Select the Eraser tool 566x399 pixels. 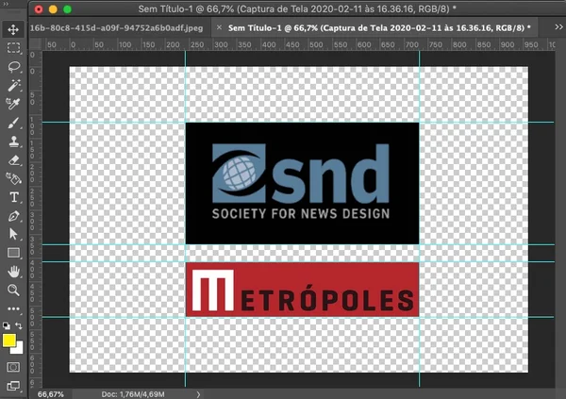point(13,160)
